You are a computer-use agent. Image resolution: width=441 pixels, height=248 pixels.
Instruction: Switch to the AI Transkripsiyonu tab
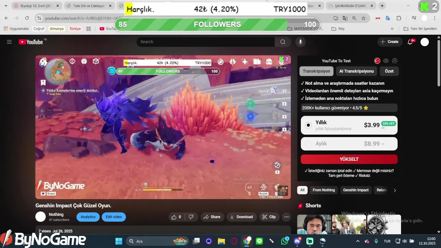pos(356,71)
